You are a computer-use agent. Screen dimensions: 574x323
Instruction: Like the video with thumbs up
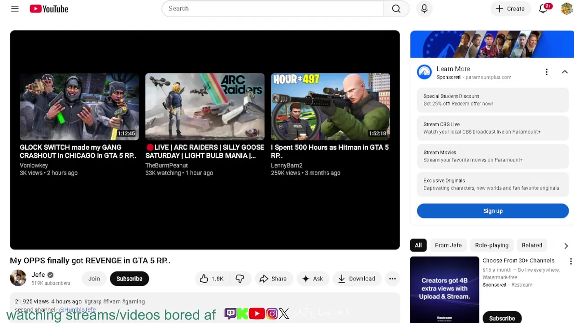[x=212, y=279]
